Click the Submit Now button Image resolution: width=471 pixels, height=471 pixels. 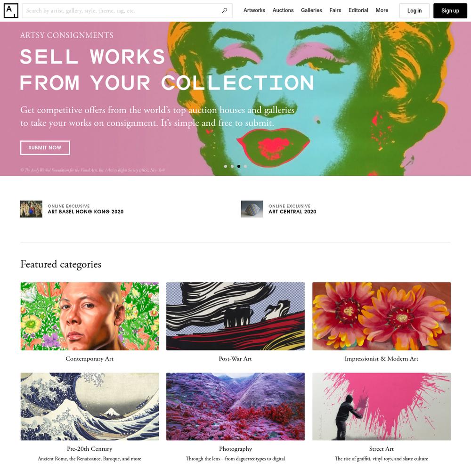[45, 148]
